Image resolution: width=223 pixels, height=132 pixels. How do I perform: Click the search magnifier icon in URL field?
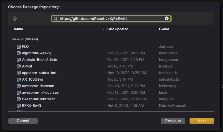(x=56, y=19)
